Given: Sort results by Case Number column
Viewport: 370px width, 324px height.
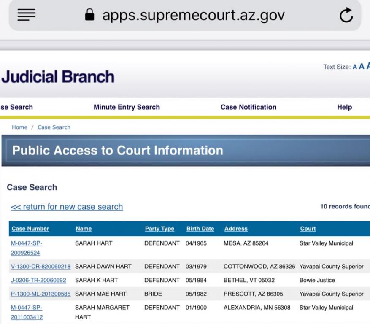Looking at the screenshot, I should [30, 229].
